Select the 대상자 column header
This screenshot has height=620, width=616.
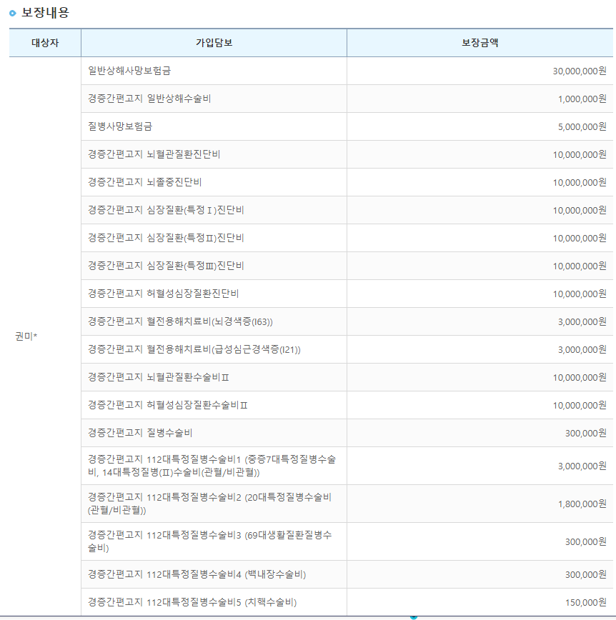[x=45, y=43]
